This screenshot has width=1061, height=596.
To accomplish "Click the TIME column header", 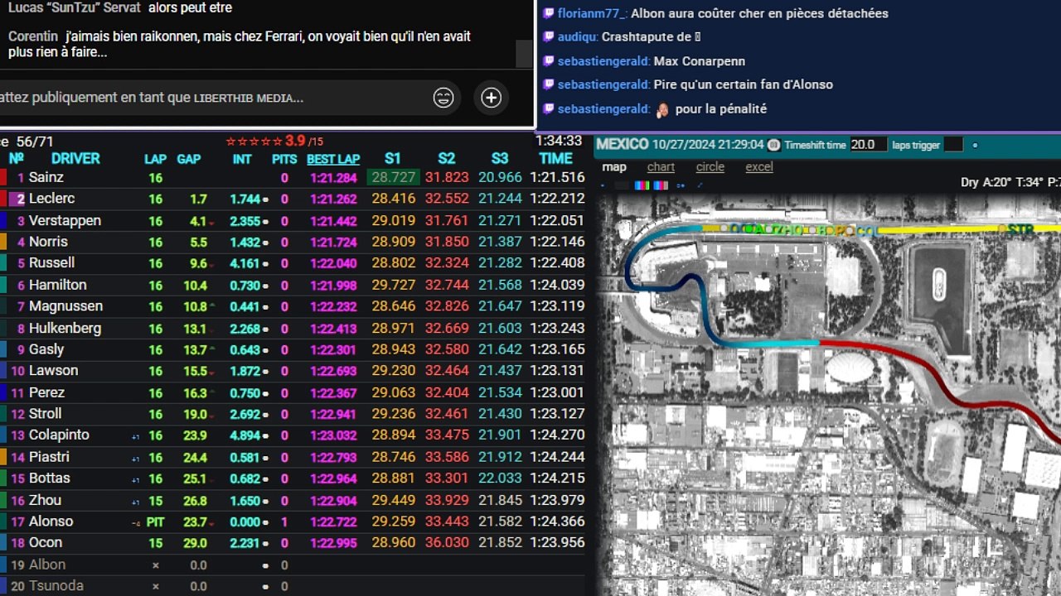I will [555, 159].
